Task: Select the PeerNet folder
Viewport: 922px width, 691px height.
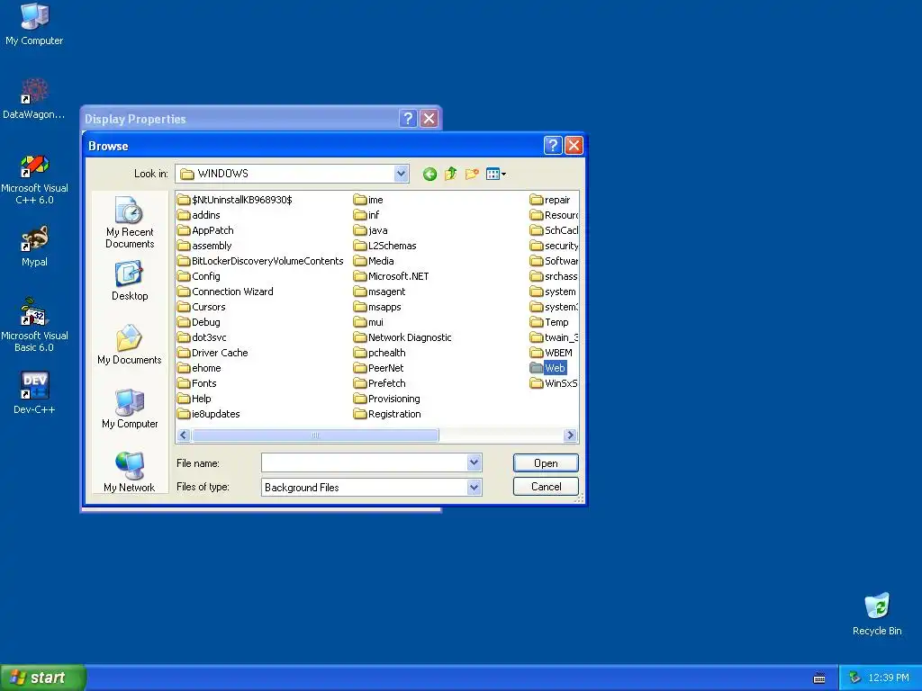Action: point(379,368)
